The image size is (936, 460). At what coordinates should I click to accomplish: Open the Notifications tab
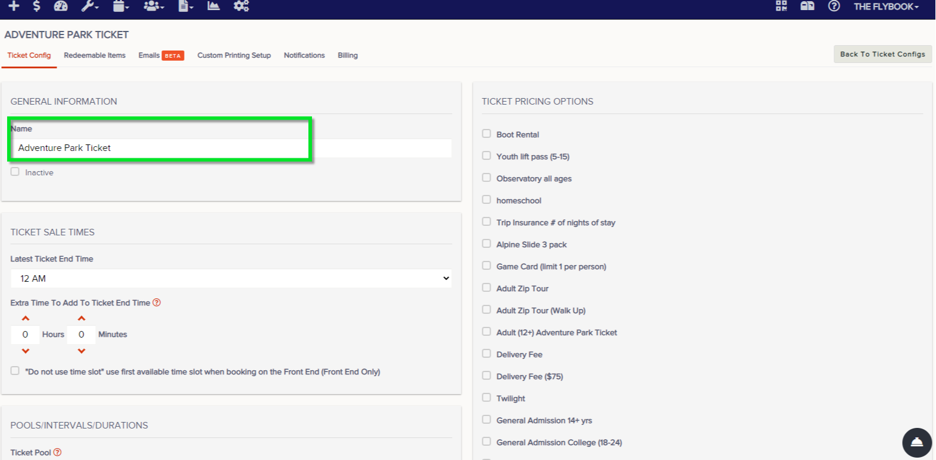coord(304,55)
